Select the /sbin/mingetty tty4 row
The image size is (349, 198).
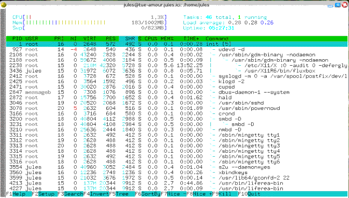point(176,151)
